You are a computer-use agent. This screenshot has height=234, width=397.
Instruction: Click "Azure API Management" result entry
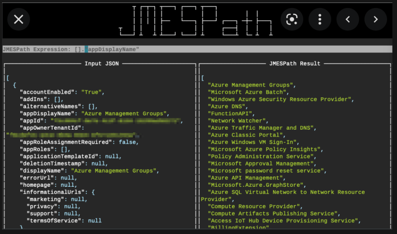pos(247,178)
